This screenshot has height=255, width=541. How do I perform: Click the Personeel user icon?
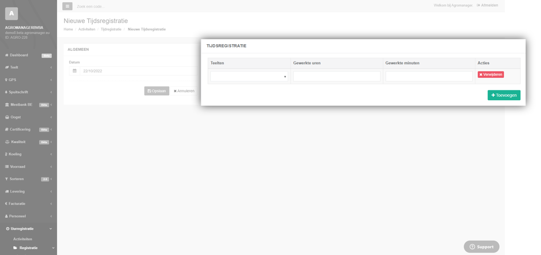[x=6, y=216]
